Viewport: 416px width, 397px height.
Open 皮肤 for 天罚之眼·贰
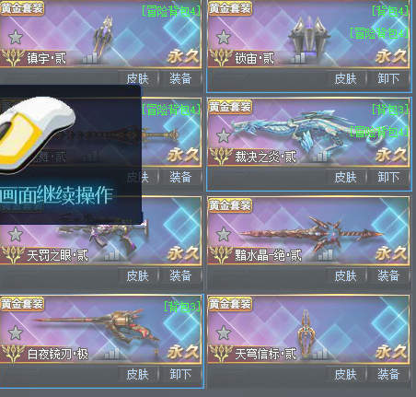tap(138, 275)
